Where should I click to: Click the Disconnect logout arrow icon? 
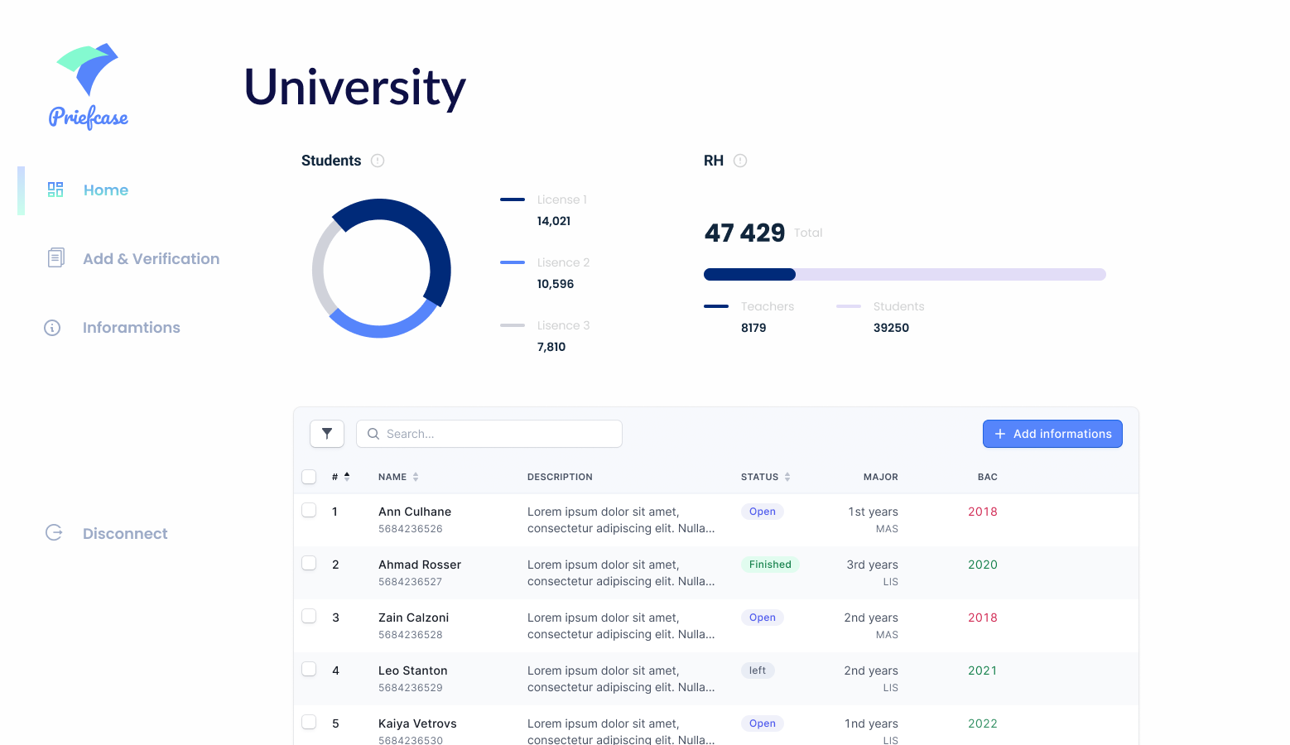pos(54,533)
